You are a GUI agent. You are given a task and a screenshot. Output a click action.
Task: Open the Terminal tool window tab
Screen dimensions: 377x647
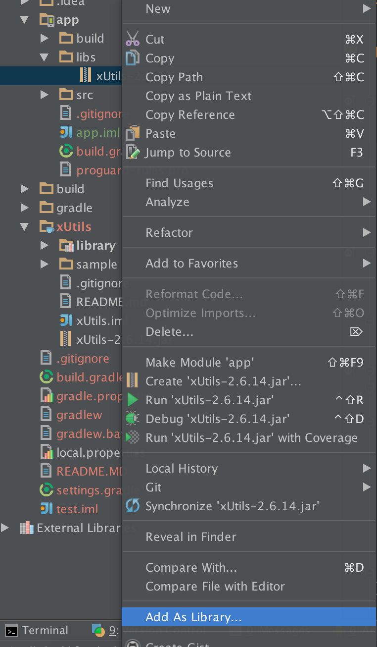pyautogui.click(x=37, y=631)
